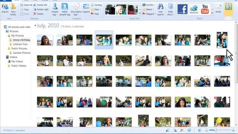Share to Facebook
Viewport: 238px width, 134px height.
pos(183,9)
